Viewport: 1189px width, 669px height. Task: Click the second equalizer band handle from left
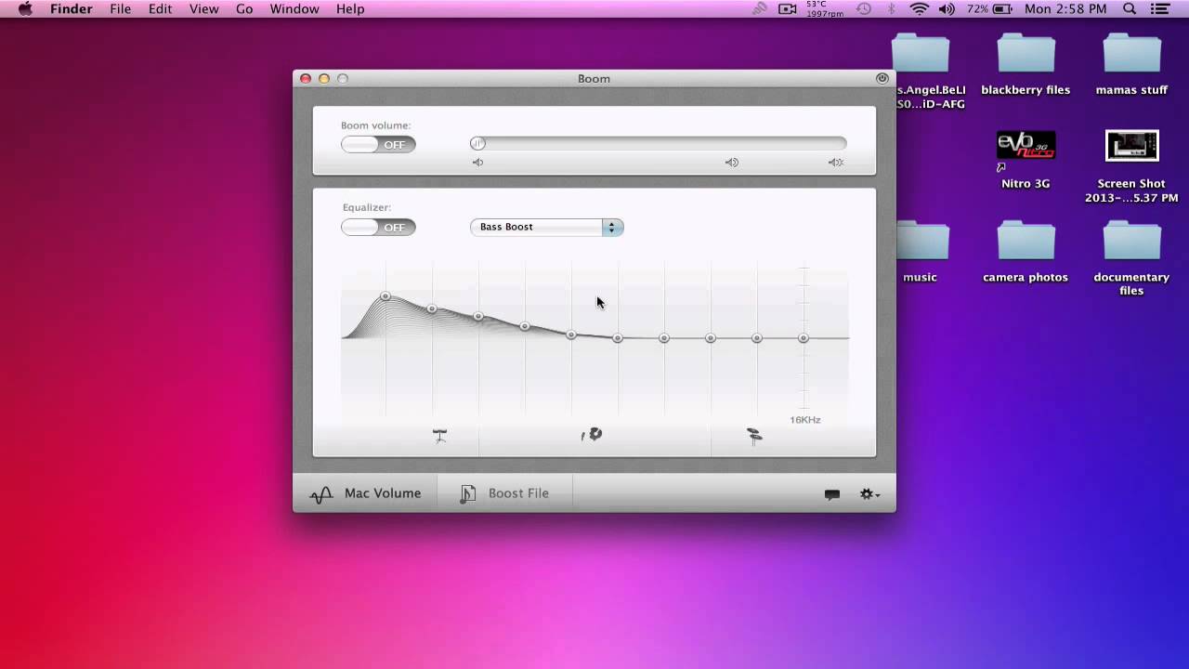point(432,308)
